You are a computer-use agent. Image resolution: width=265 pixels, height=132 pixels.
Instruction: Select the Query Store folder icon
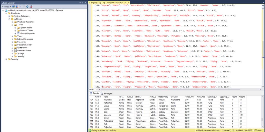(15, 48)
